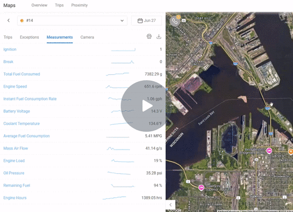Open Trips in top navigation
Viewport: 293px width, 212px height.
59,5
